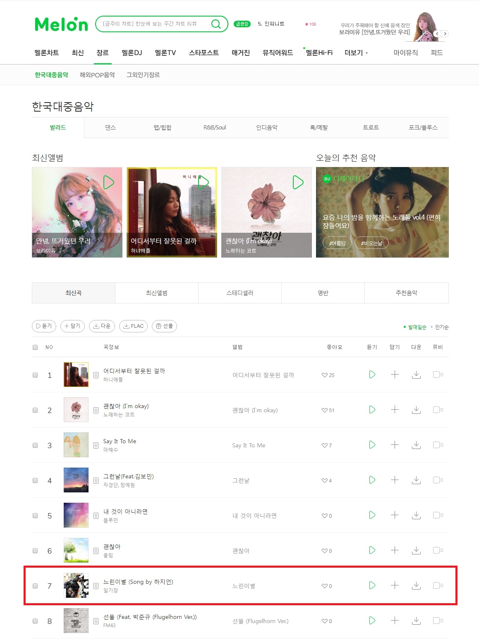Expand the 더보기 menu

356,53
